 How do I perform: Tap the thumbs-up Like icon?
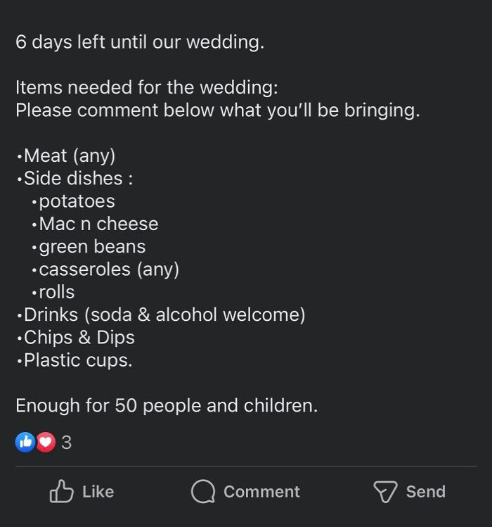pyautogui.click(x=61, y=492)
